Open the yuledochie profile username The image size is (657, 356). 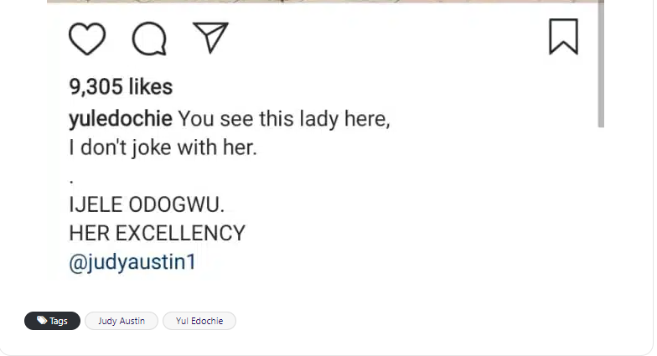click(x=121, y=118)
